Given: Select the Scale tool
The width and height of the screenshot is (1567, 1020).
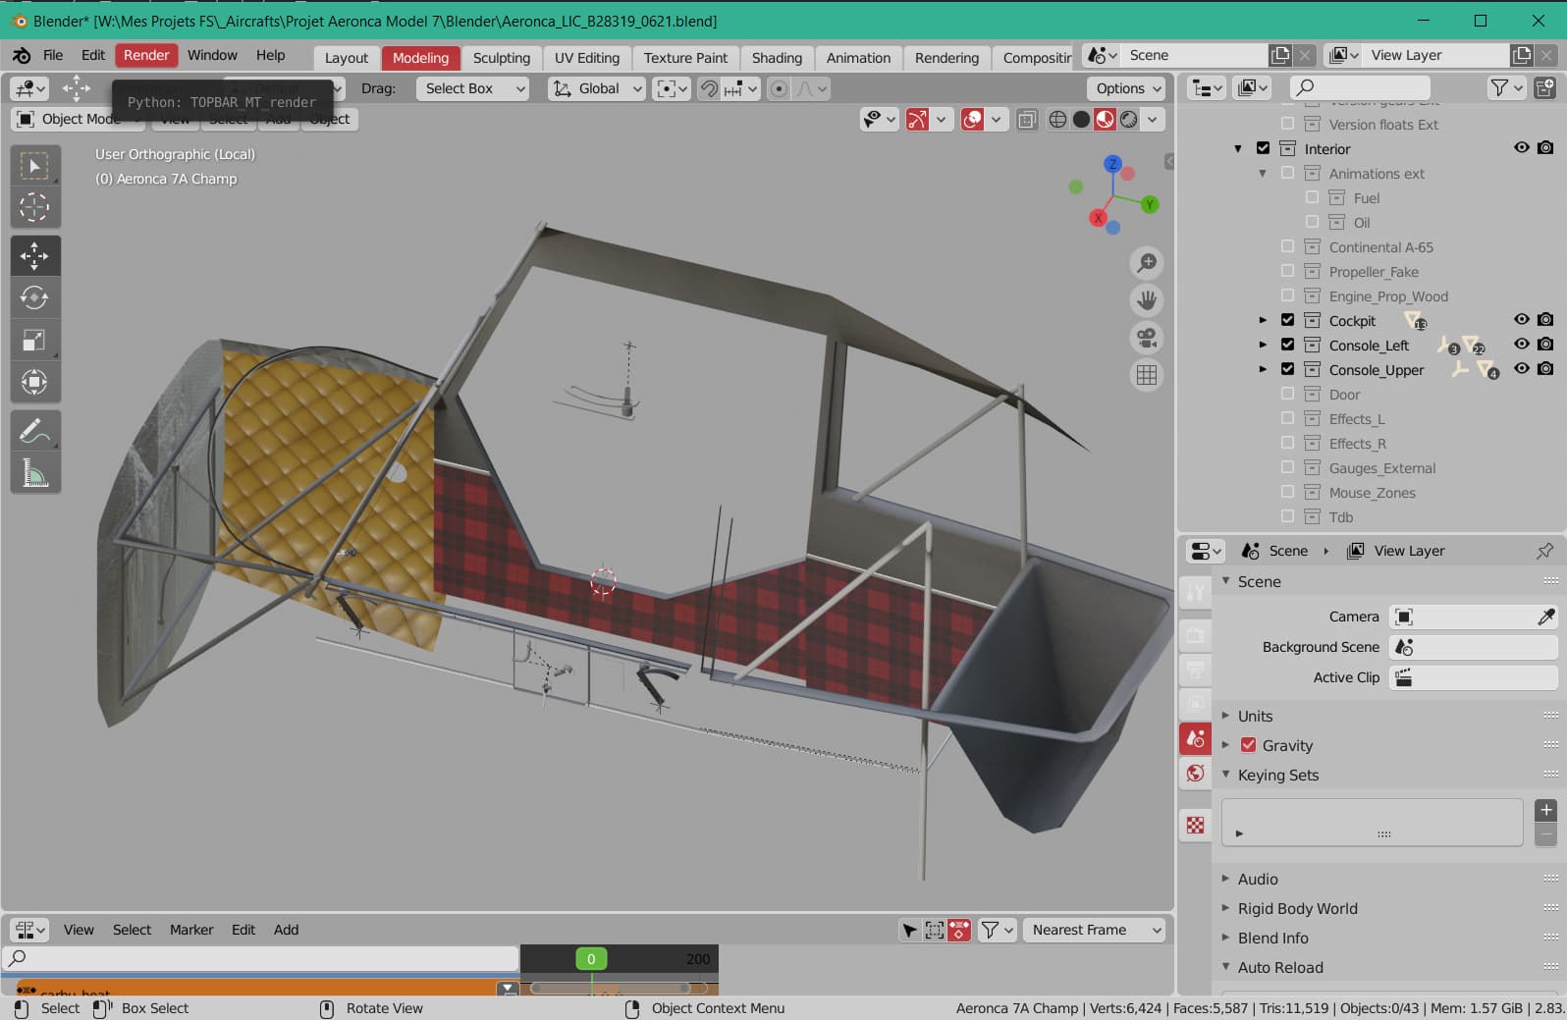Looking at the screenshot, I should (x=34, y=340).
